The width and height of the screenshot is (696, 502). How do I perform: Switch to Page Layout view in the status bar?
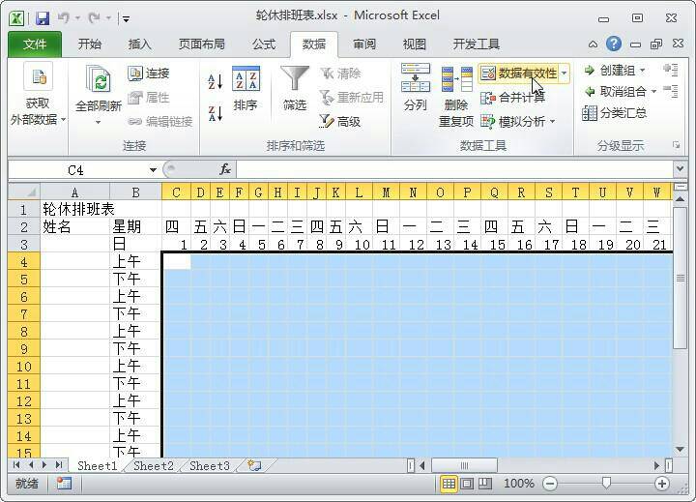click(x=467, y=484)
